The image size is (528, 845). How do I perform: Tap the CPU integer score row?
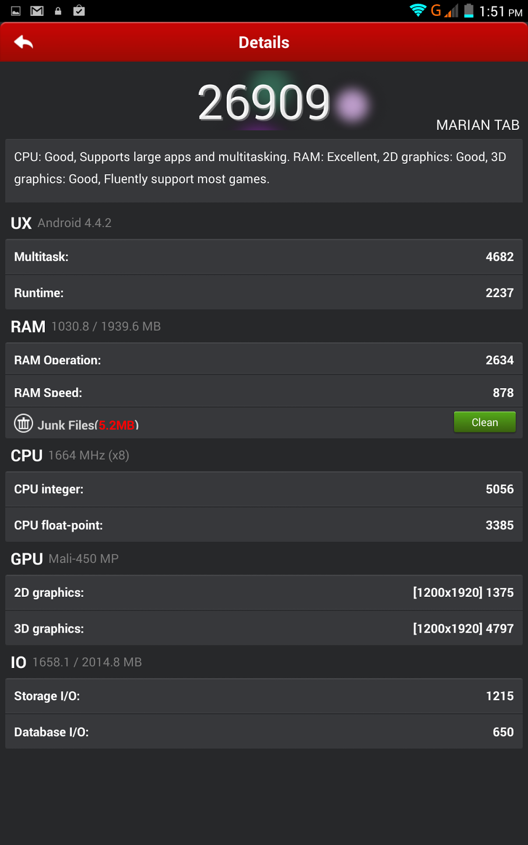[x=264, y=489]
